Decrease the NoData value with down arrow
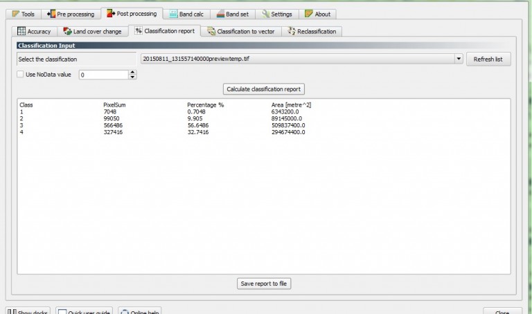The height and width of the screenshot is (314, 532). click(x=132, y=77)
